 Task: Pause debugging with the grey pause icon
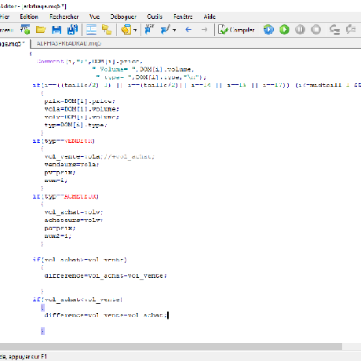point(300,30)
